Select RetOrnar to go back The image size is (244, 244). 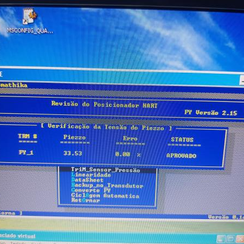[86, 200]
